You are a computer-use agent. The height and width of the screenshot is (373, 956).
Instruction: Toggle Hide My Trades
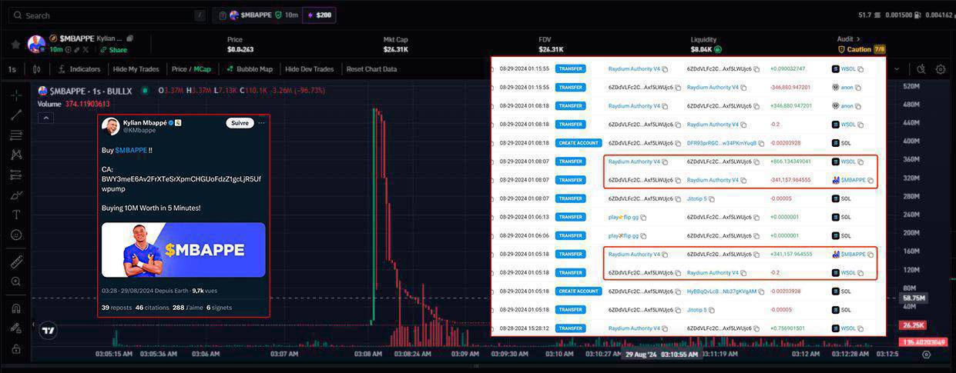click(136, 69)
